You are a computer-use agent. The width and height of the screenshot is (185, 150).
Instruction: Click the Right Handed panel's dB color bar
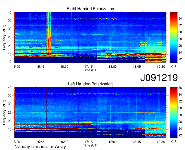pos(174,37)
